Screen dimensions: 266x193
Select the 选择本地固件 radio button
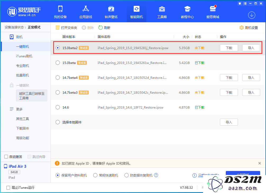click(x=58, y=122)
